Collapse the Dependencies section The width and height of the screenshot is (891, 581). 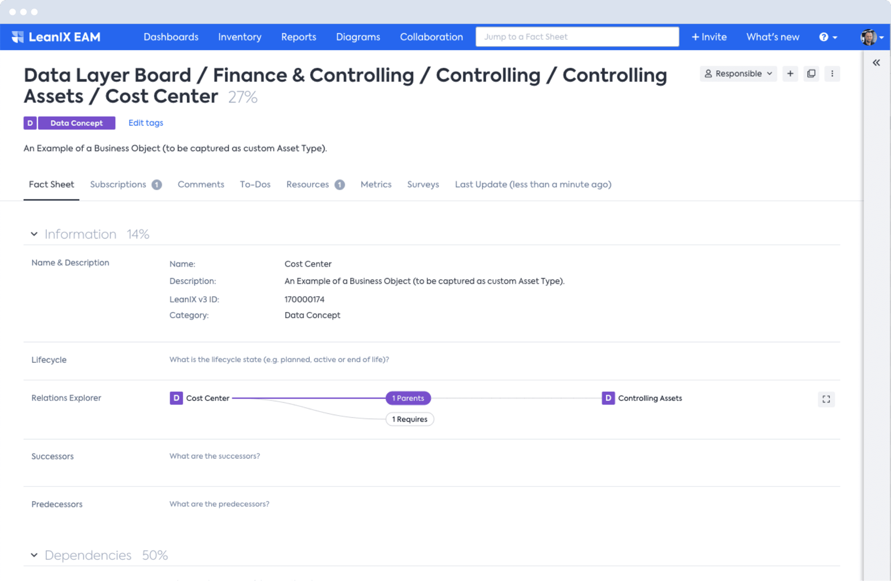point(34,555)
